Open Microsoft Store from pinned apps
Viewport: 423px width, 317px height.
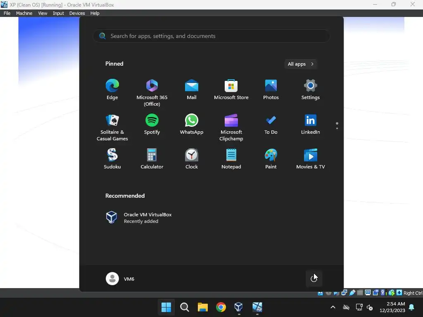(x=231, y=90)
